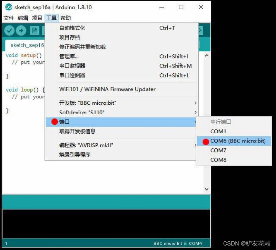This screenshot has width=276, height=250.
Task: Close the open 工具 menu
Action: (x=51, y=18)
